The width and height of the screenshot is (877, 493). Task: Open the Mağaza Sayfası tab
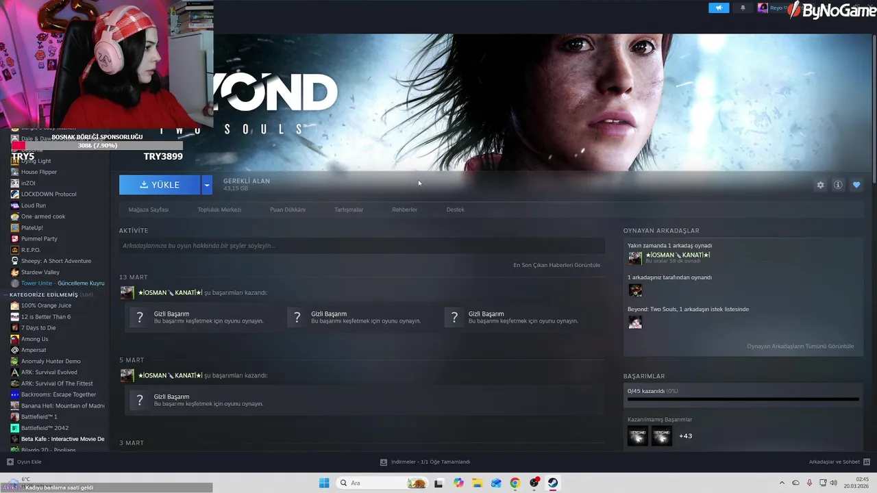click(149, 210)
